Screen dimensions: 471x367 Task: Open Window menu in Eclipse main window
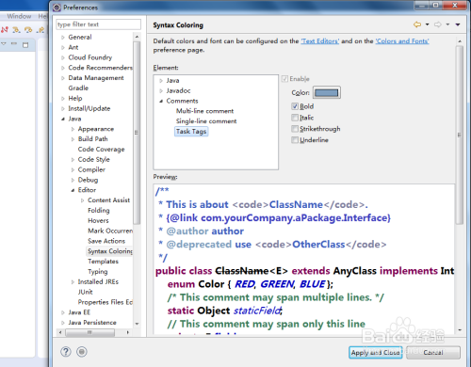pos(19,16)
